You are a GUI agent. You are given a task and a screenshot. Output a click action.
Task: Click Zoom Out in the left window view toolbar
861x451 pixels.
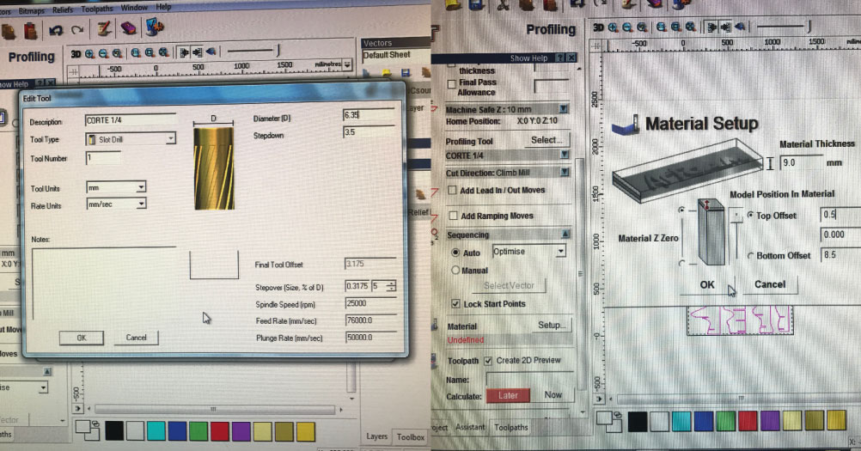pos(102,54)
